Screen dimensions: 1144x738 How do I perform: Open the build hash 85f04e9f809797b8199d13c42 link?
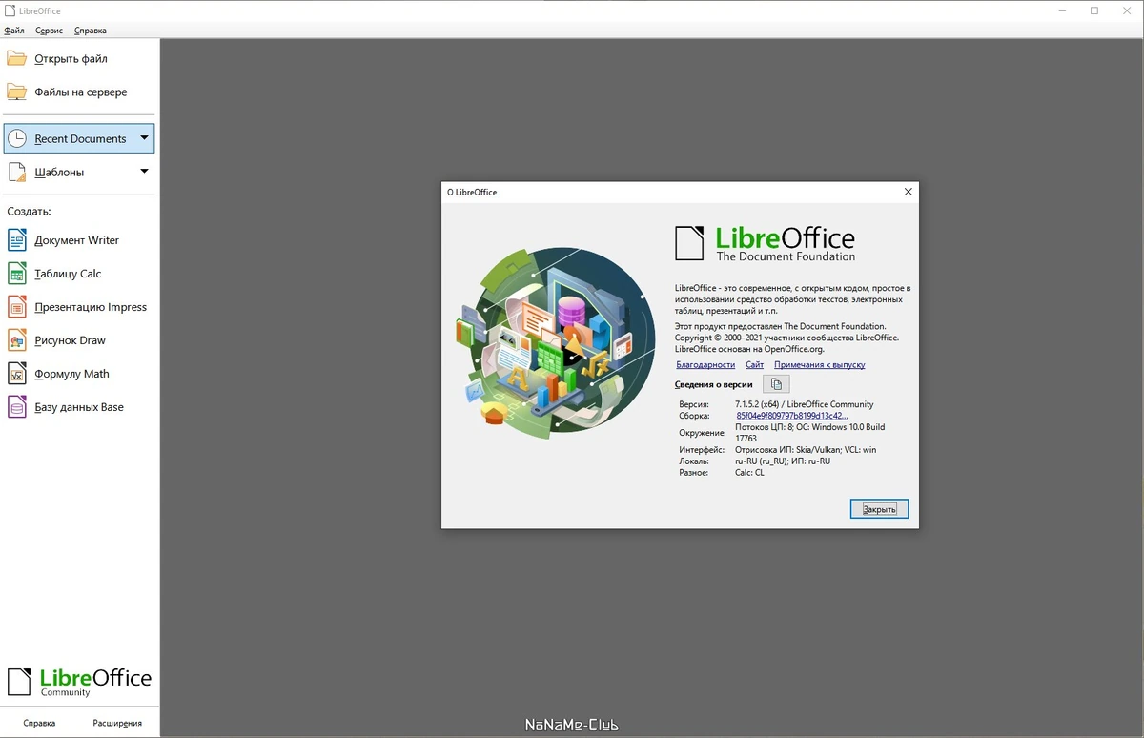click(x=792, y=416)
